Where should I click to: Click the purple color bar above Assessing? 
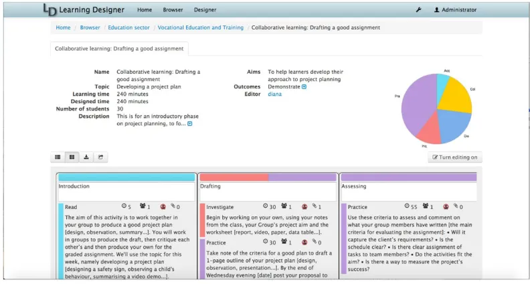point(409,177)
